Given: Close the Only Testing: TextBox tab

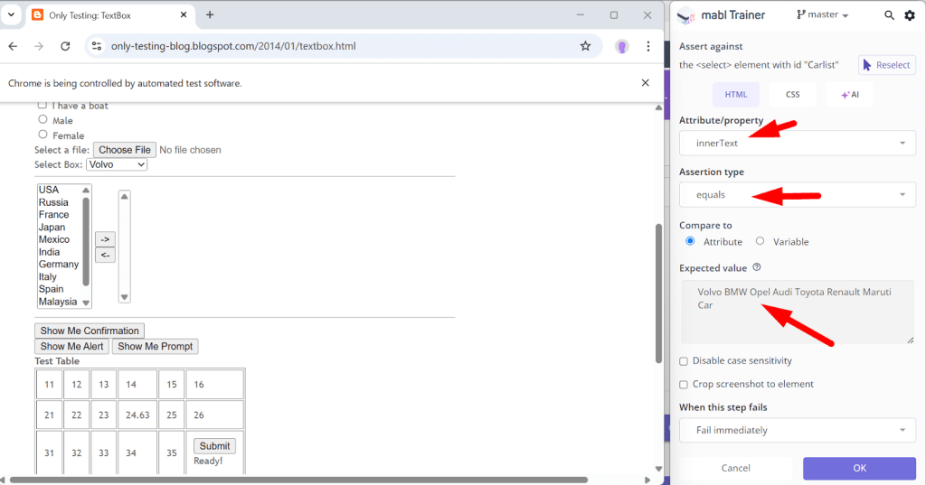Looking at the screenshot, I should tap(184, 14).
